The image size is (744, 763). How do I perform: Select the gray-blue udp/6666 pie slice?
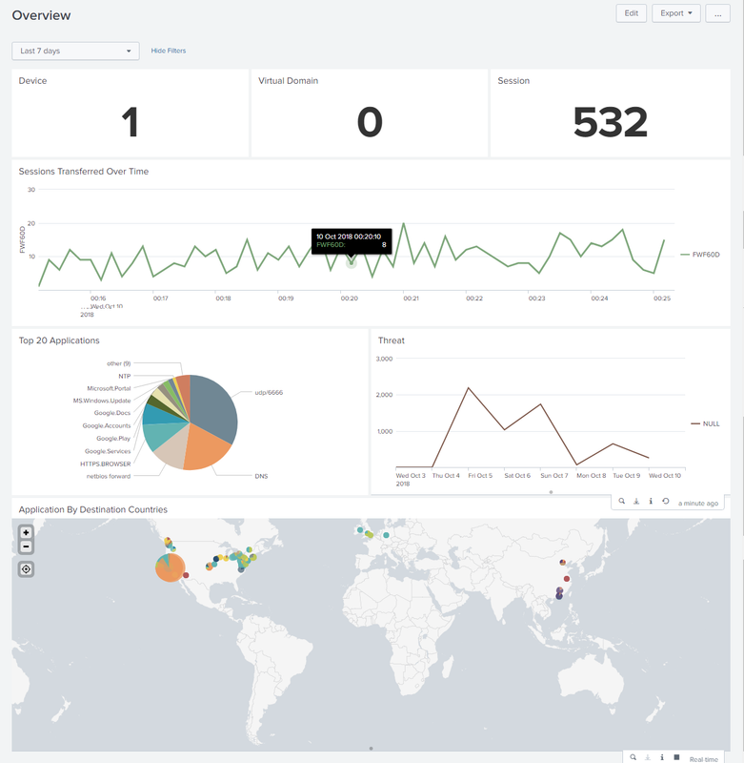(x=213, y=406)
